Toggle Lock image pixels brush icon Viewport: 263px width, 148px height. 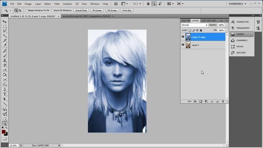(x=194, y=30)
